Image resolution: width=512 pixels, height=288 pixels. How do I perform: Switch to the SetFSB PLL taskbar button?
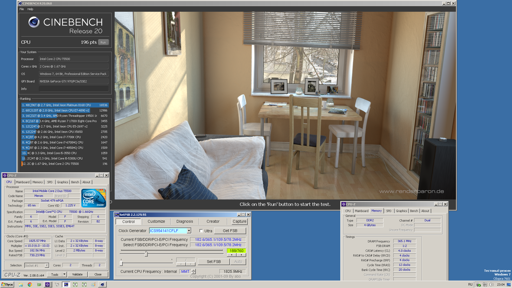(66, 285)
